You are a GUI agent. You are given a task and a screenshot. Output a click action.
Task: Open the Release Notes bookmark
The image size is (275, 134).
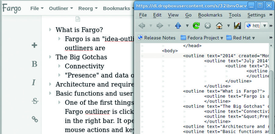tap(157, 38)
